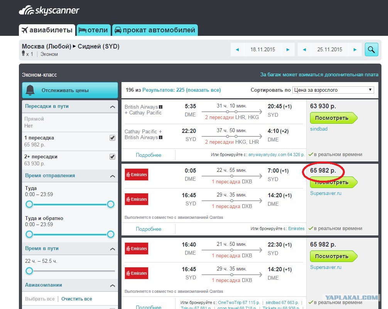Switch to the отели tab
The width and height of the screenshot is (388, 309).
93,30
